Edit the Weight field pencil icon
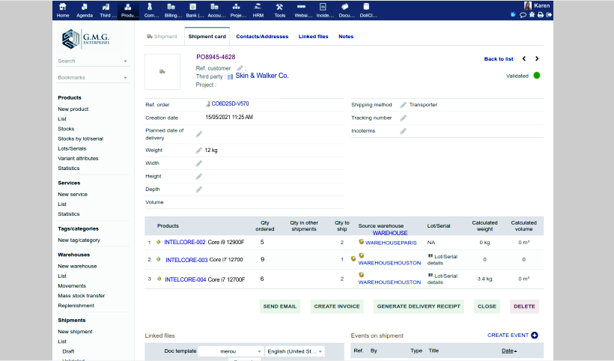Image resolution: width=614 pixels, height=361 pixels. click(x=199, y=151)
